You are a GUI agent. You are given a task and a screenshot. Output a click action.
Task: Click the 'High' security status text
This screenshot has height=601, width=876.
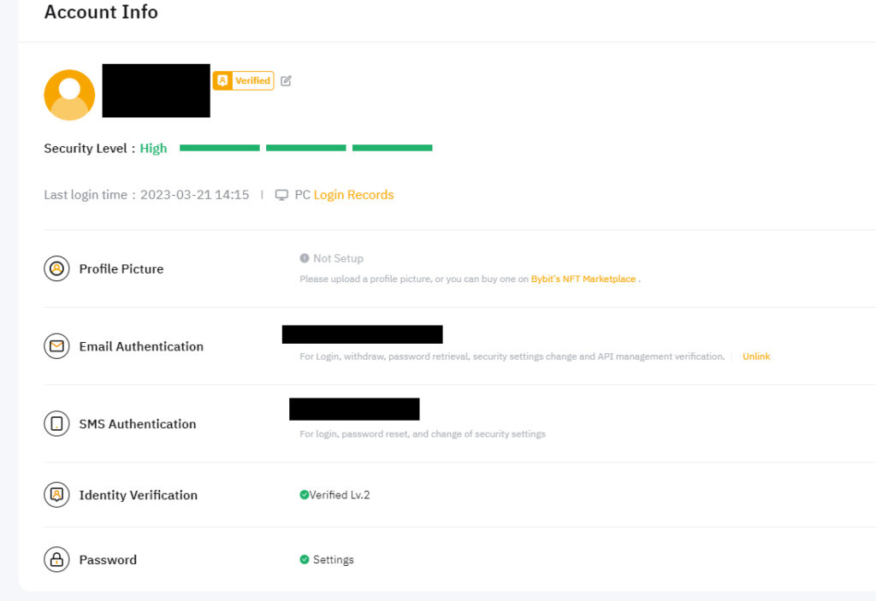click(x=154, y=149)
